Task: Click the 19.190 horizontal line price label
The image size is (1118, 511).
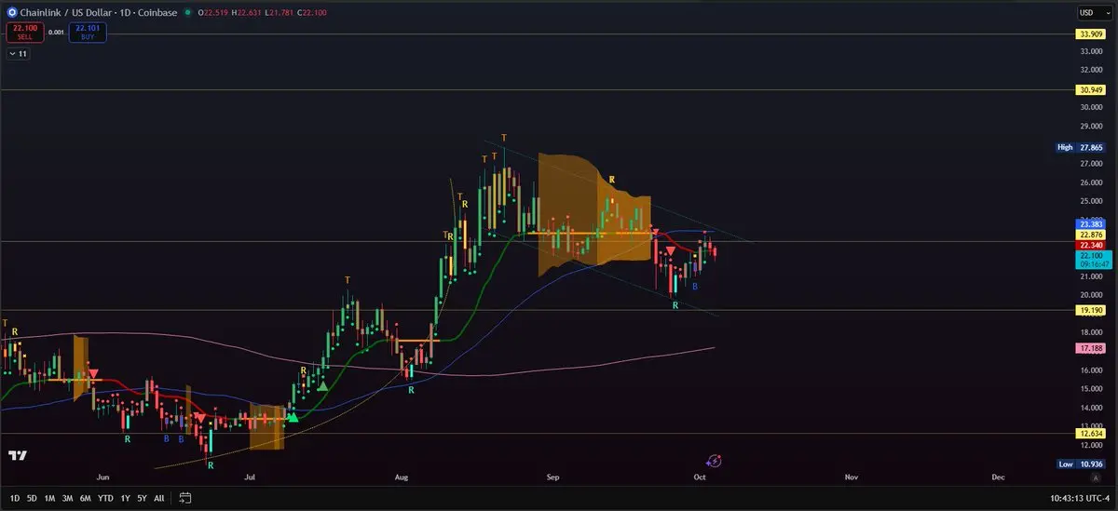Action: click(1090, 310)
